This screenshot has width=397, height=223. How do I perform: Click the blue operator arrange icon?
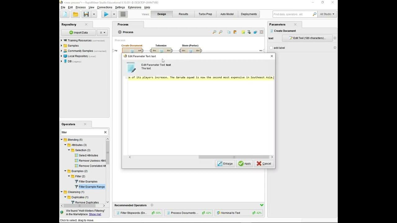pyautogui.click(x=255, y=32)
